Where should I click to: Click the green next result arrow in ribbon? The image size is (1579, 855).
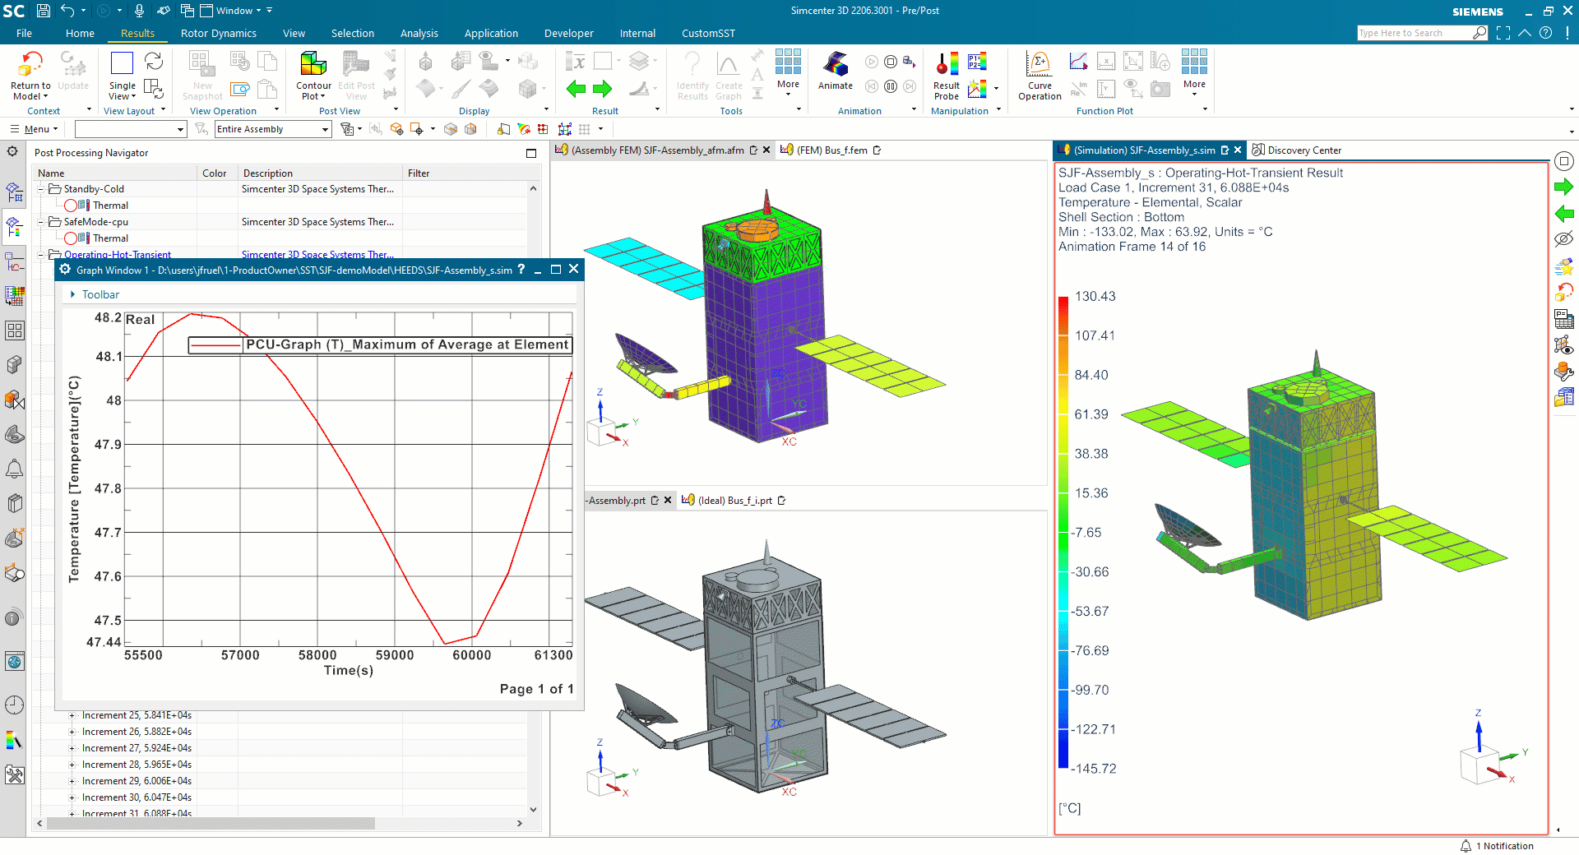coord(603,88)
